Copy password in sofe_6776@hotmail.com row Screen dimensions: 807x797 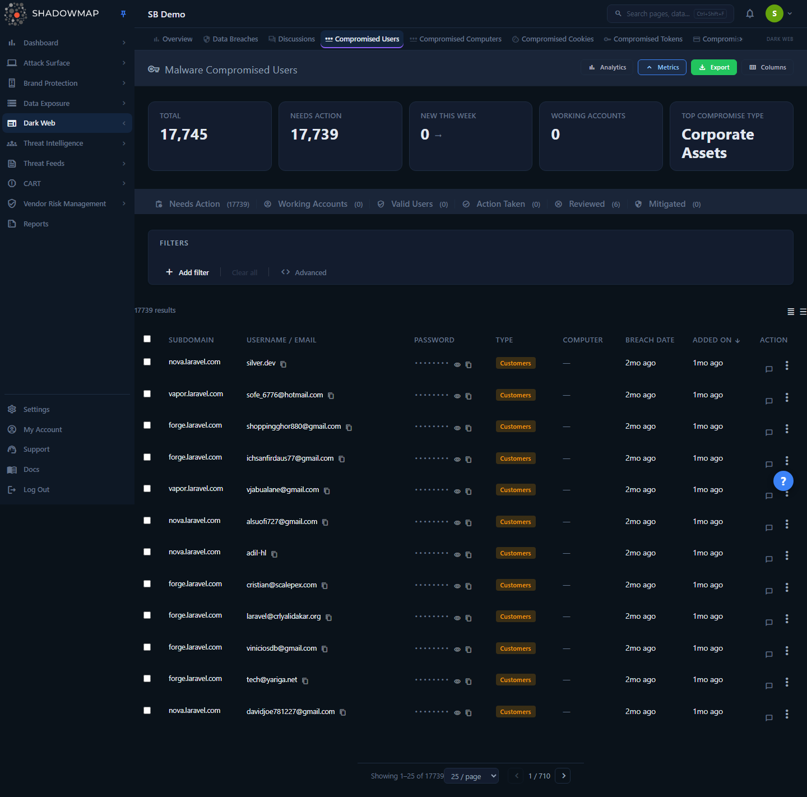point(469,396)
